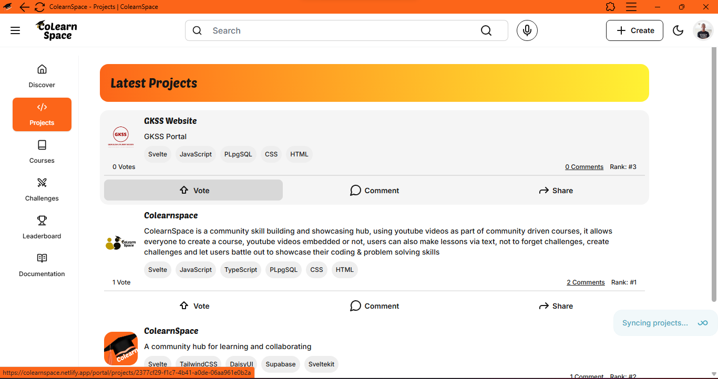Share the GKSS Website project
This screenshot has height=379, width=718.
(x=556, y=191)
